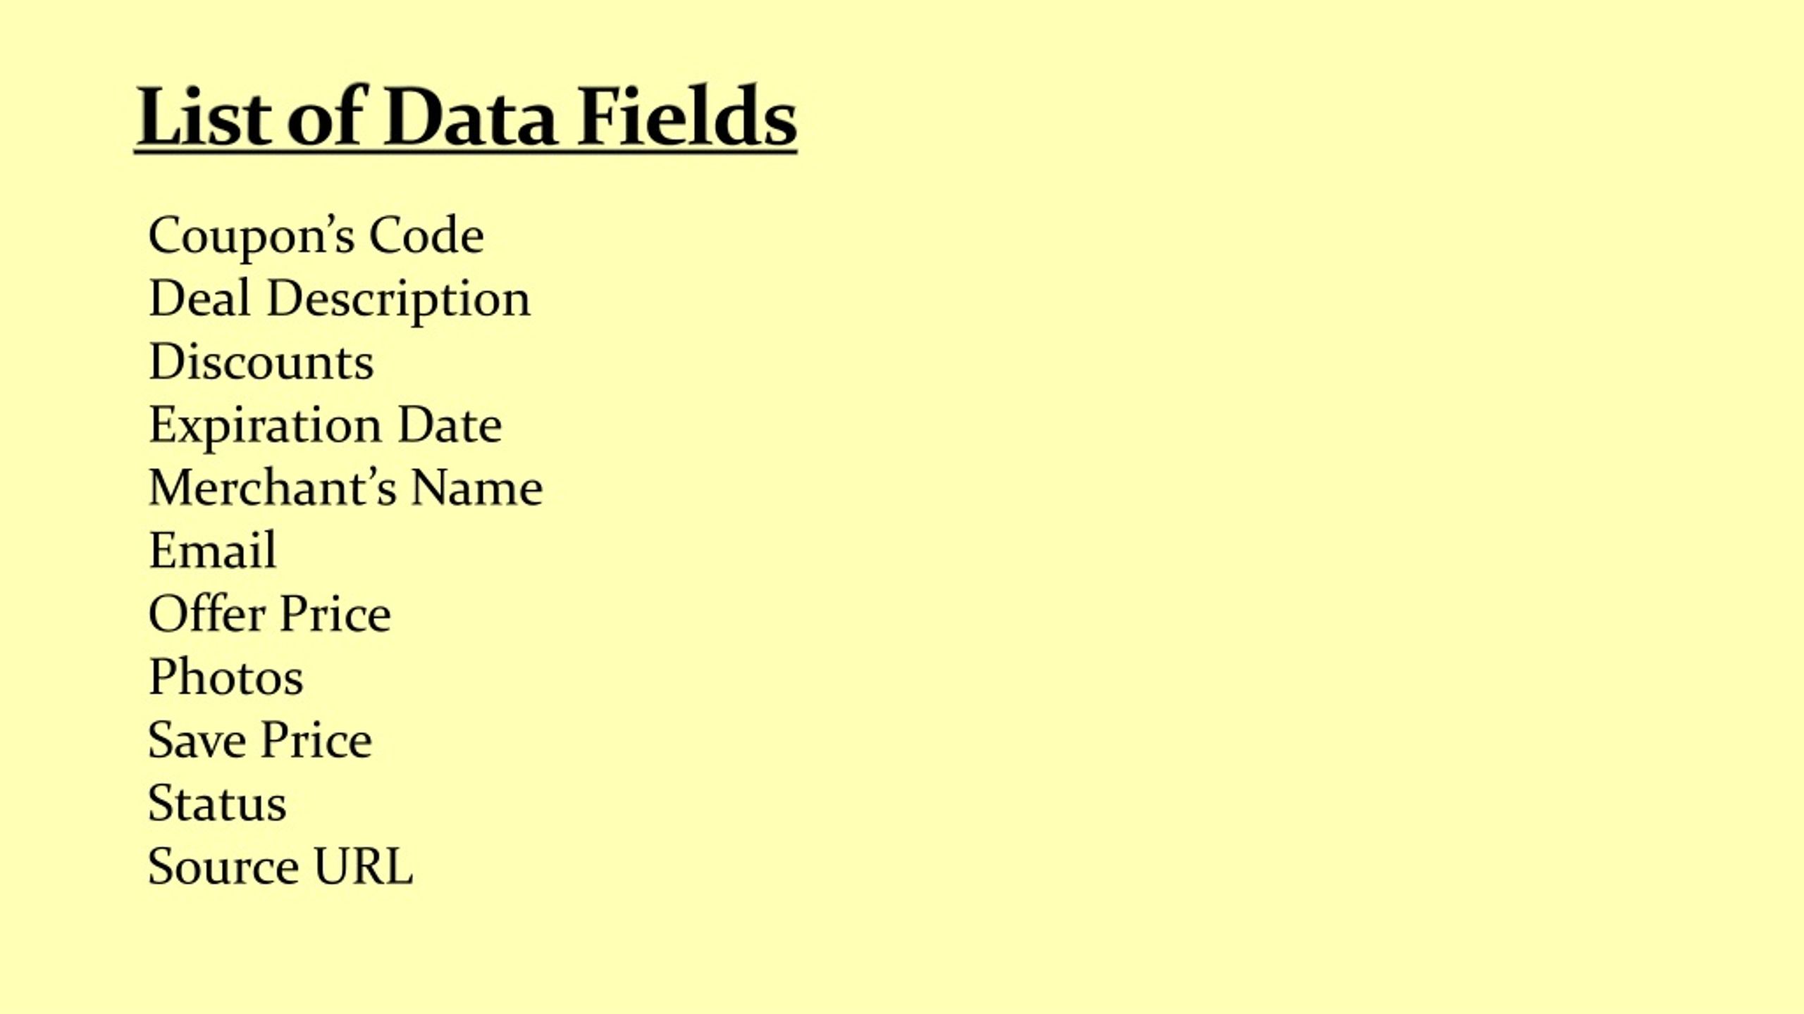Click the word 'Name' after Merchant's
This screenshot has width=1804, height=1014.
tap(476, 487)
